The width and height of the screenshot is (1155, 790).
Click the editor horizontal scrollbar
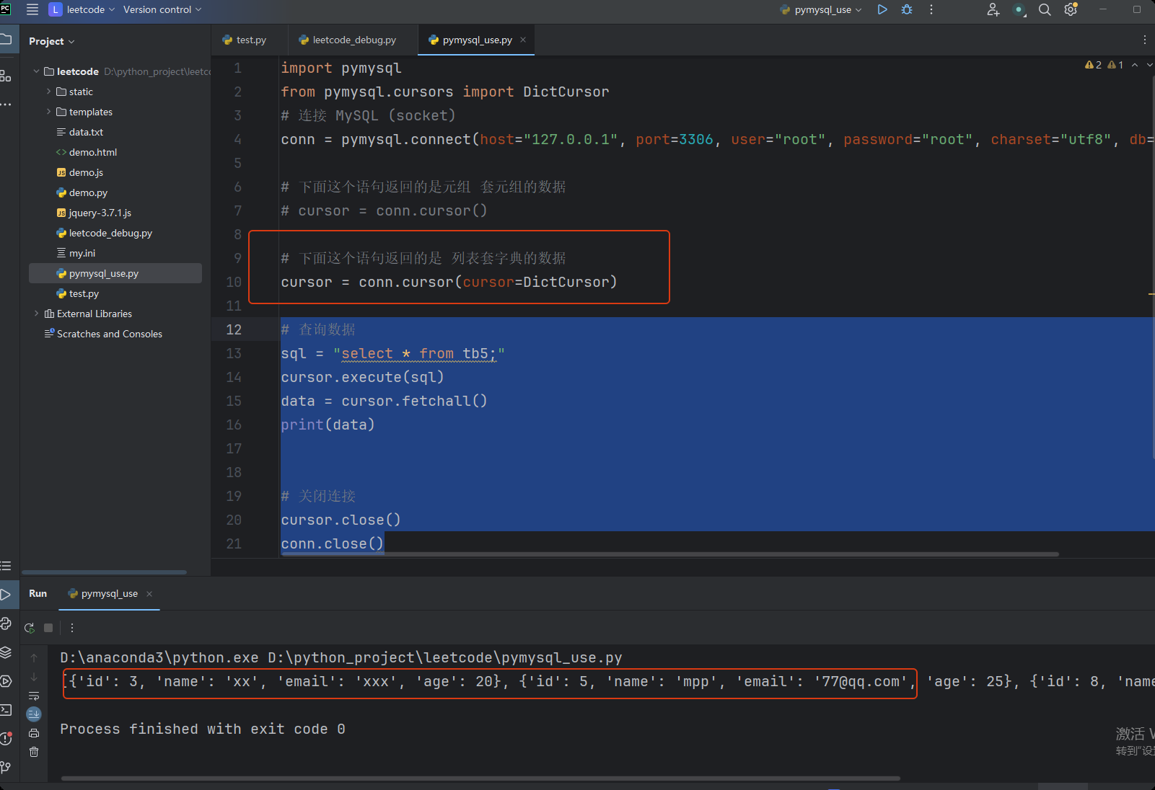[x=669, y=554]
